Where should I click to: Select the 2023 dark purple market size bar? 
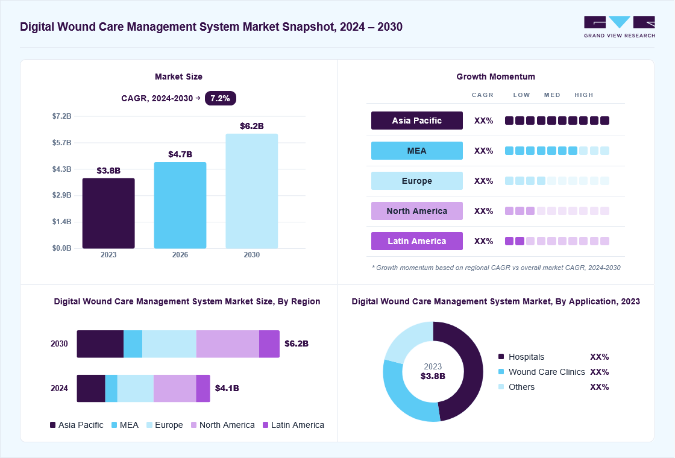click(x=108, y=213)
